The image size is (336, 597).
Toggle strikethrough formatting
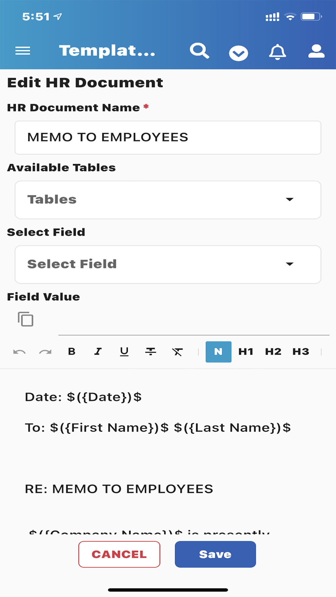click(x=151, y=352)
